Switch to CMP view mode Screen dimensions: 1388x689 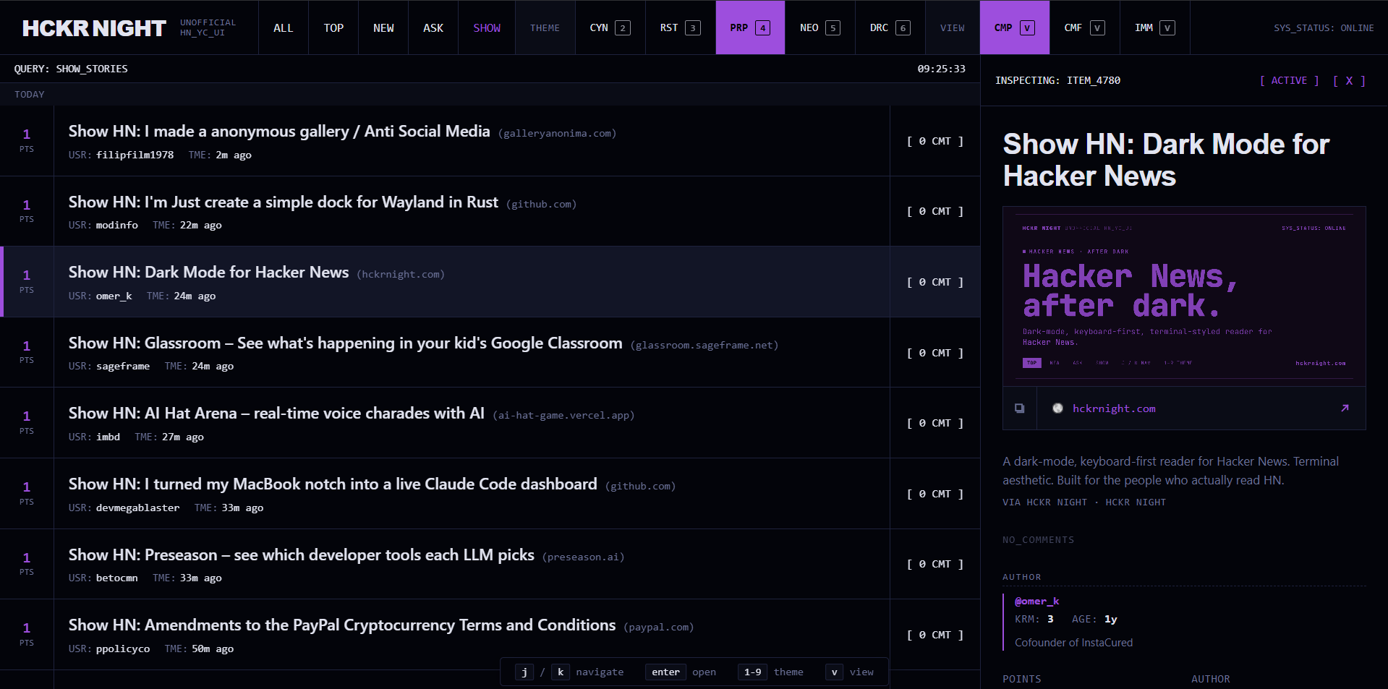(1014, 27)
